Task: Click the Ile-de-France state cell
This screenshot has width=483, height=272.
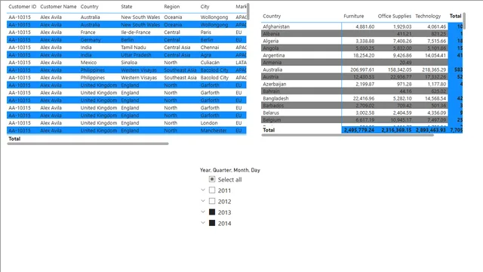Action: (x=135, y=32)
